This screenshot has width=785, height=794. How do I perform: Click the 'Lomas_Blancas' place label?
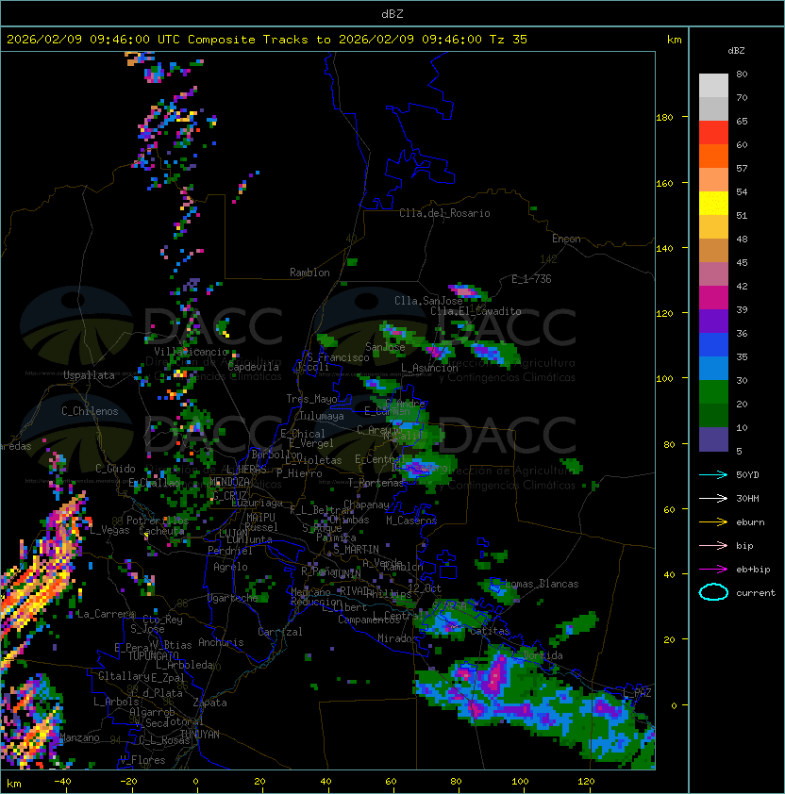[x=542, y=584]
